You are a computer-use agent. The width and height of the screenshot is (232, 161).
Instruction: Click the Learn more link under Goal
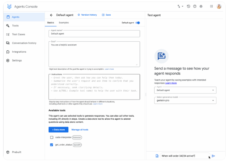[x=109, y=69]
